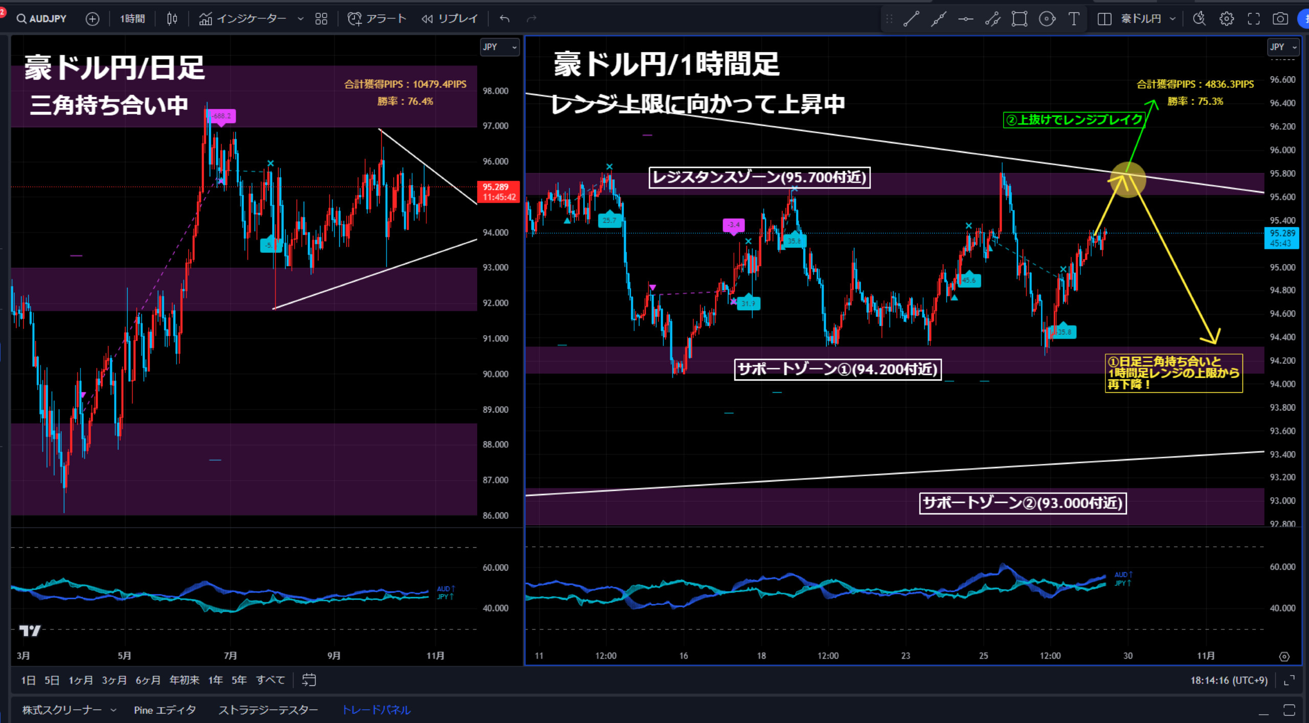Screen dimensions: 1309x723
Task: Take a chart snapshot with camera icon
Action: point(1280,19)
